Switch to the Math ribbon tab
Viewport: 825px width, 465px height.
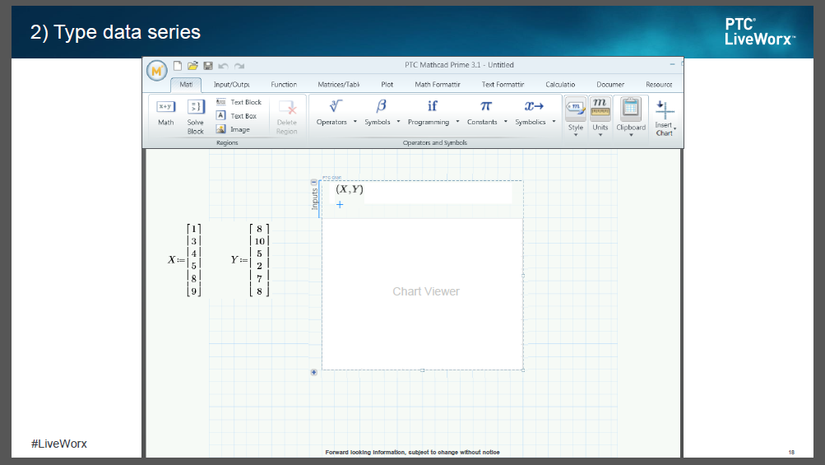pyautogui.click(x=186, y=84)
